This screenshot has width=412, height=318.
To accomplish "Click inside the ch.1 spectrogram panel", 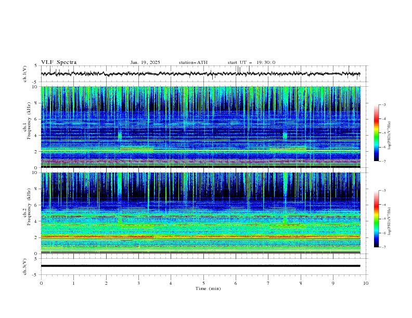I will 200,127.
